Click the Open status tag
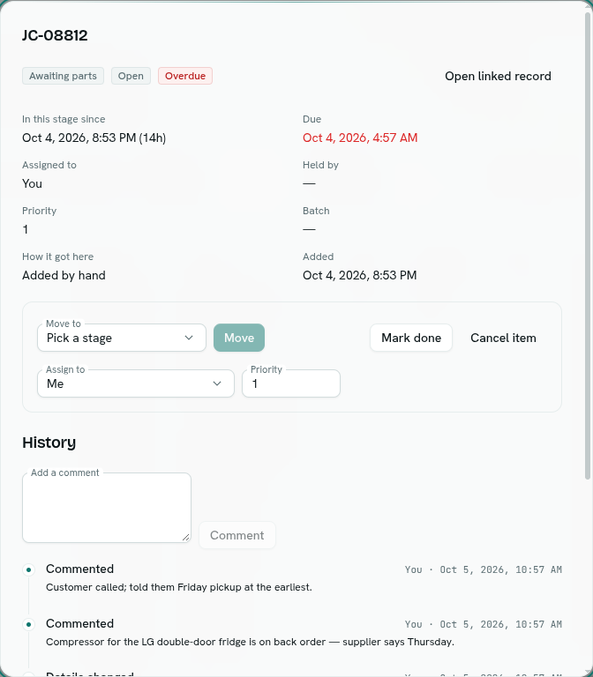 tap(131, 76)
